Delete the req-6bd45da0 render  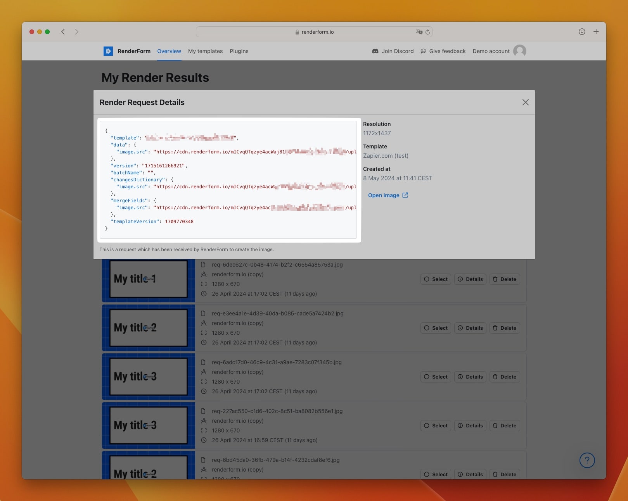(x=505, y=474)
